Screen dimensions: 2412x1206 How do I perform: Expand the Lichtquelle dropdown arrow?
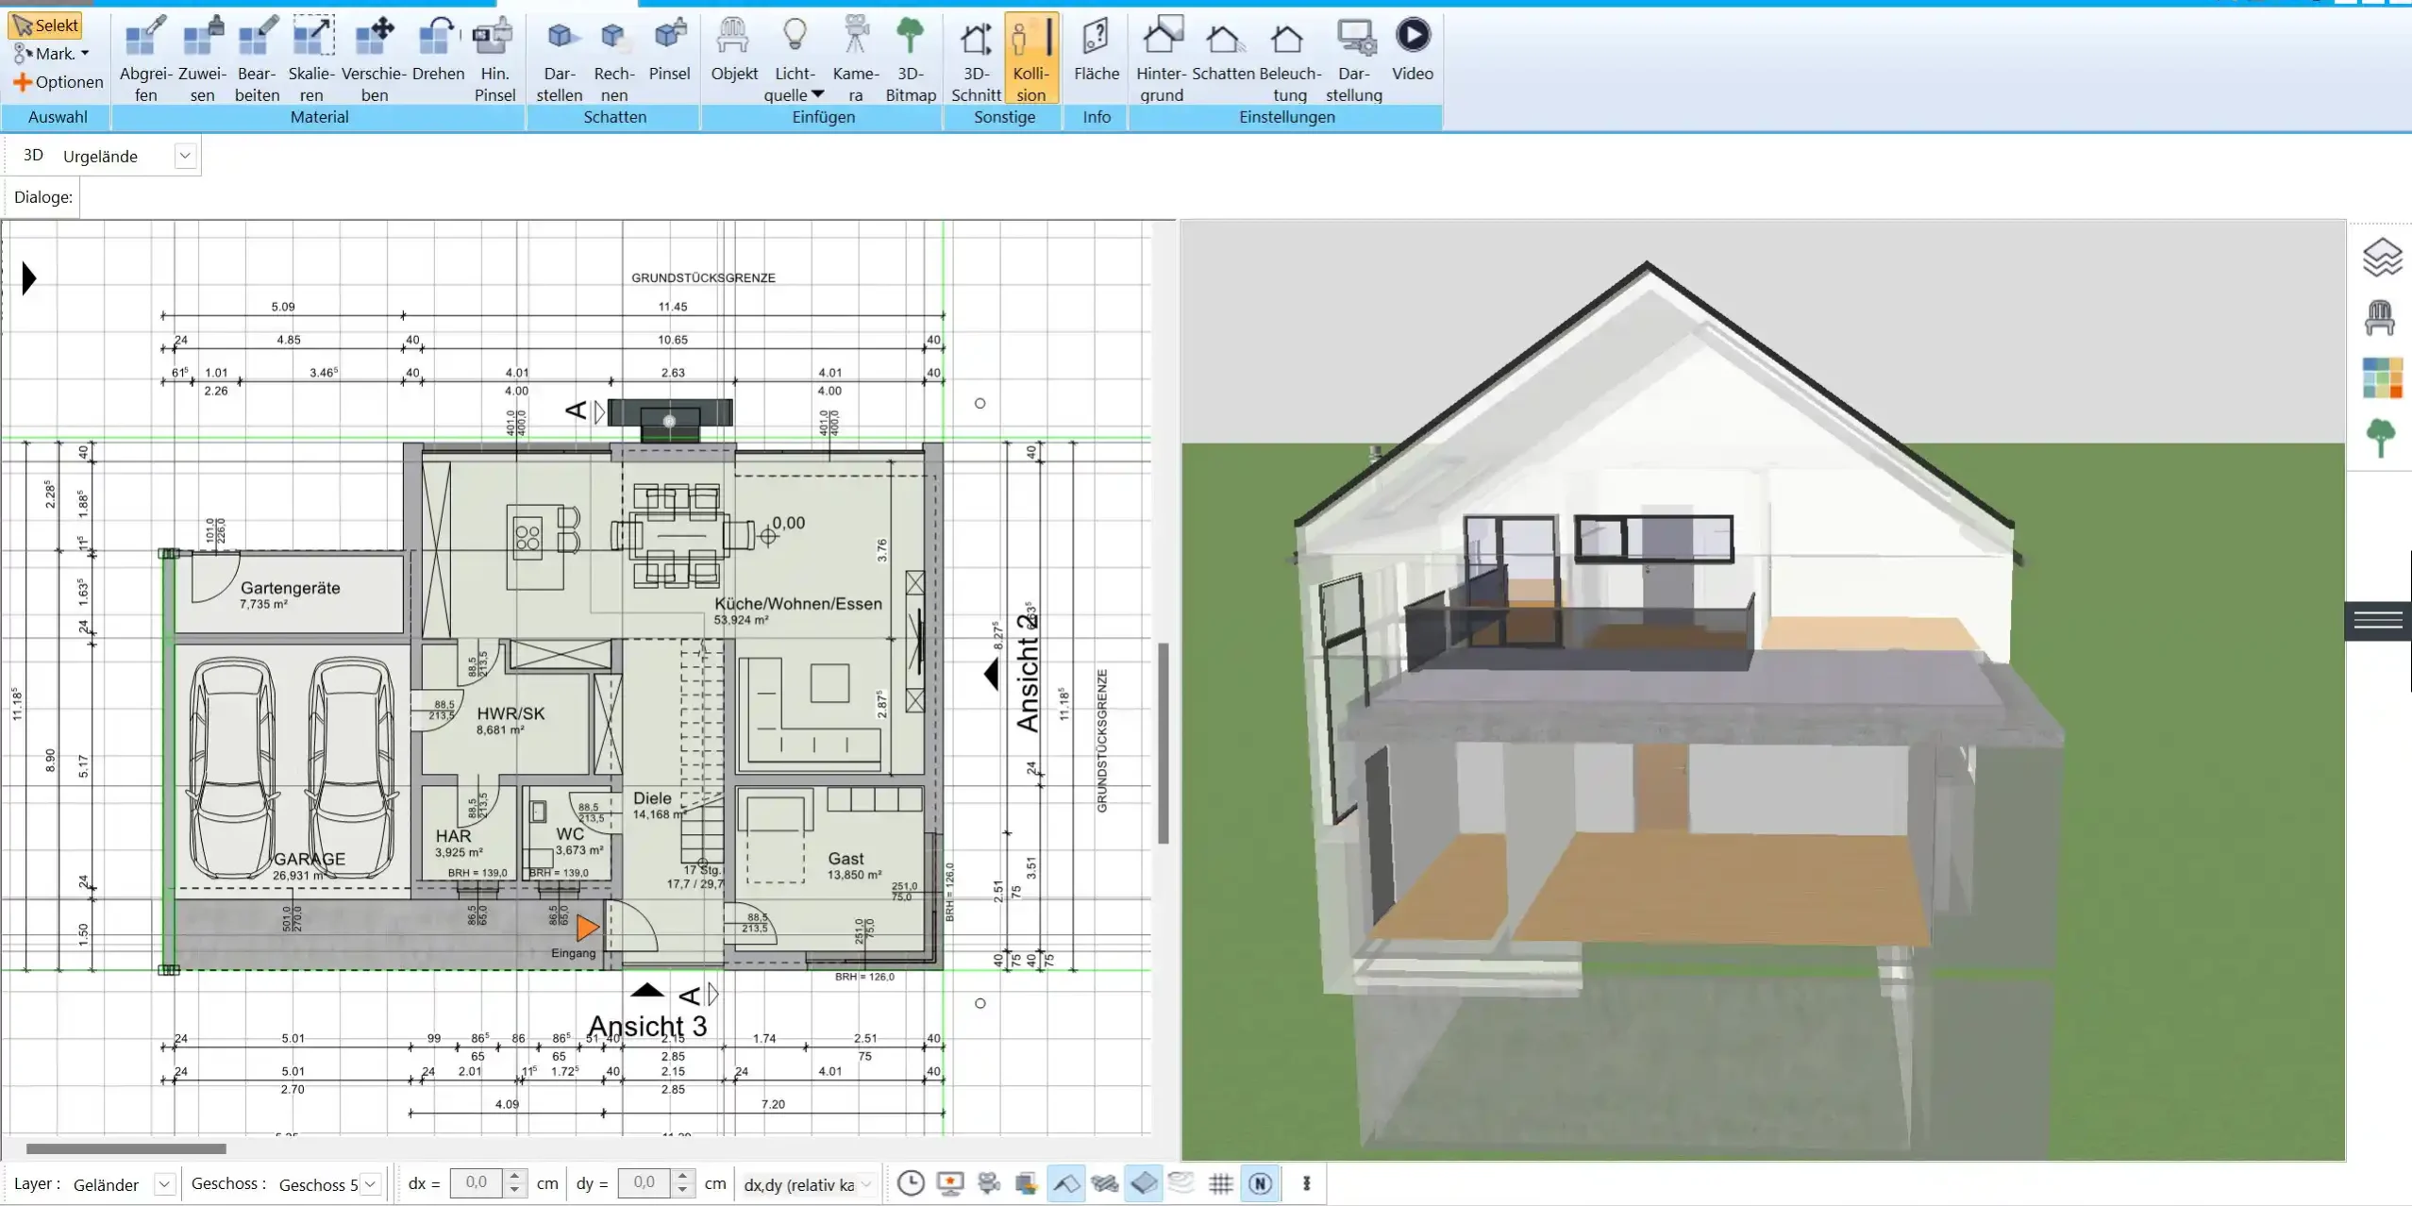tap(815, 93)
